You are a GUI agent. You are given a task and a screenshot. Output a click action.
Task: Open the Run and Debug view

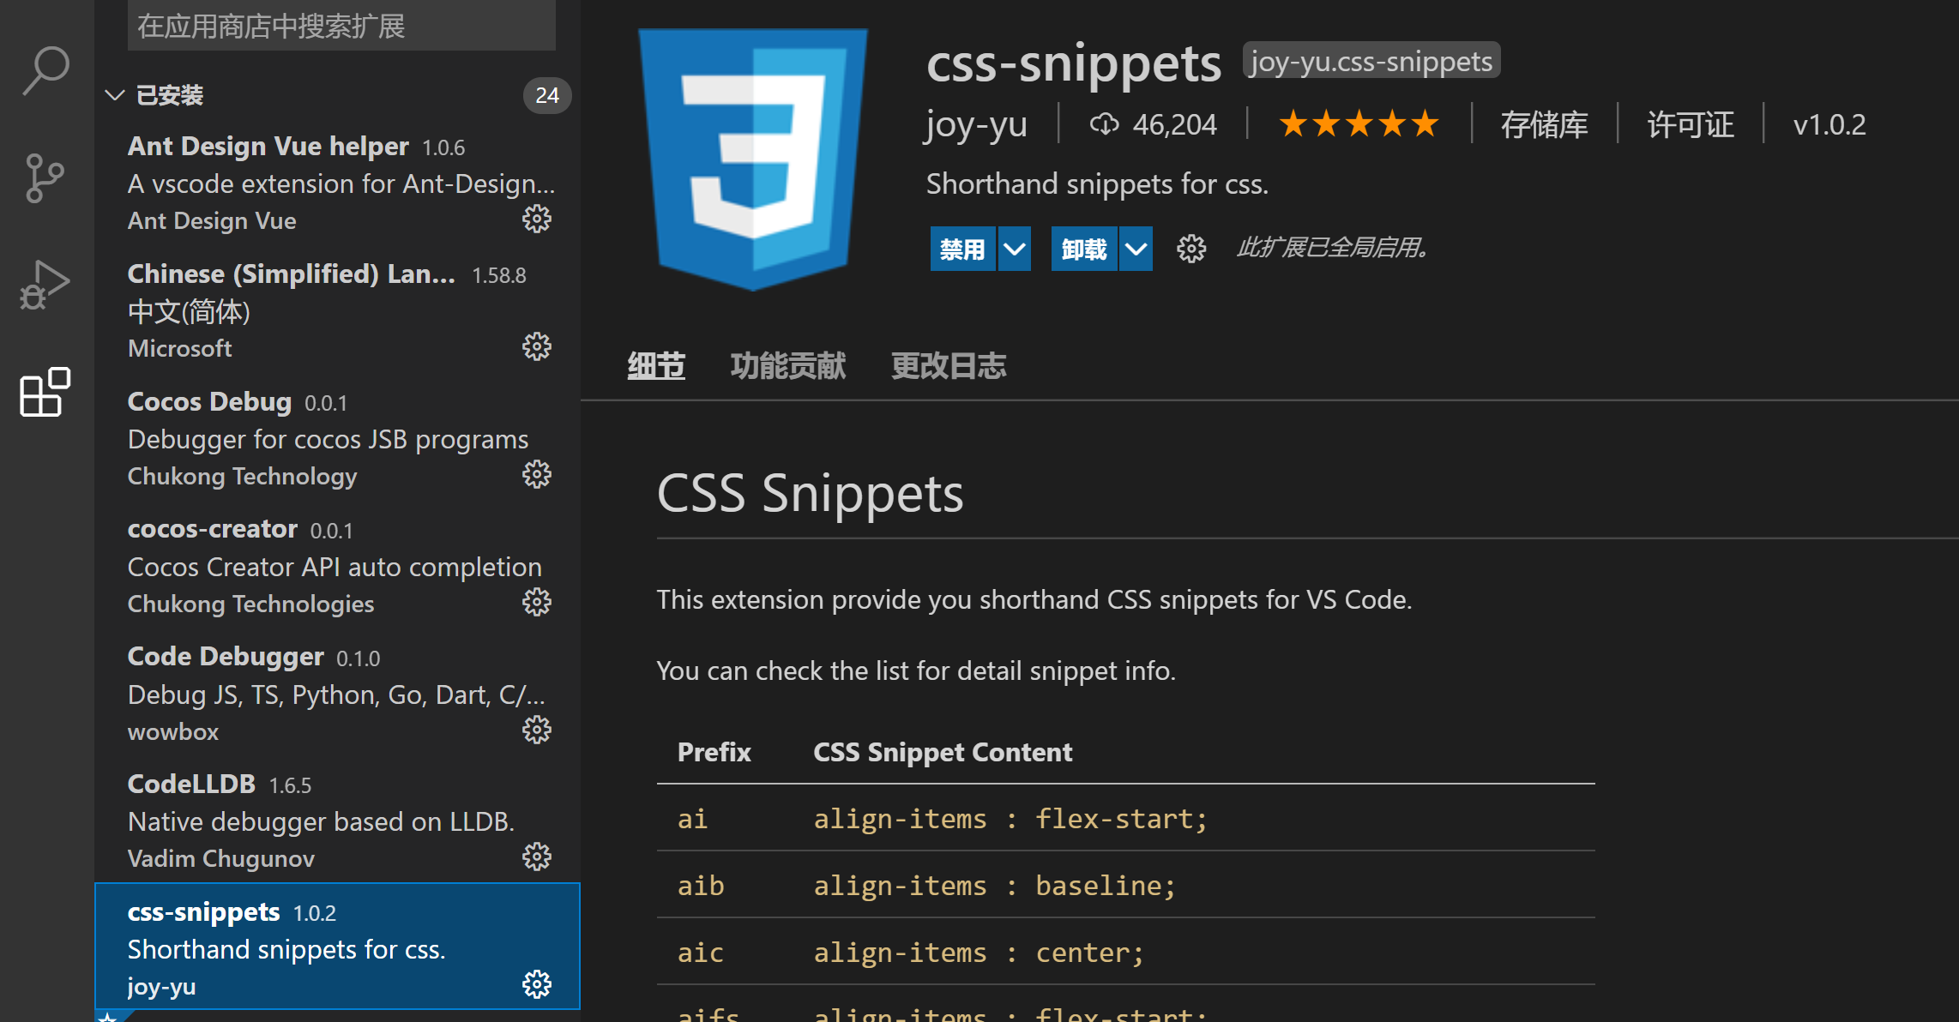click(x=45, y=286)
